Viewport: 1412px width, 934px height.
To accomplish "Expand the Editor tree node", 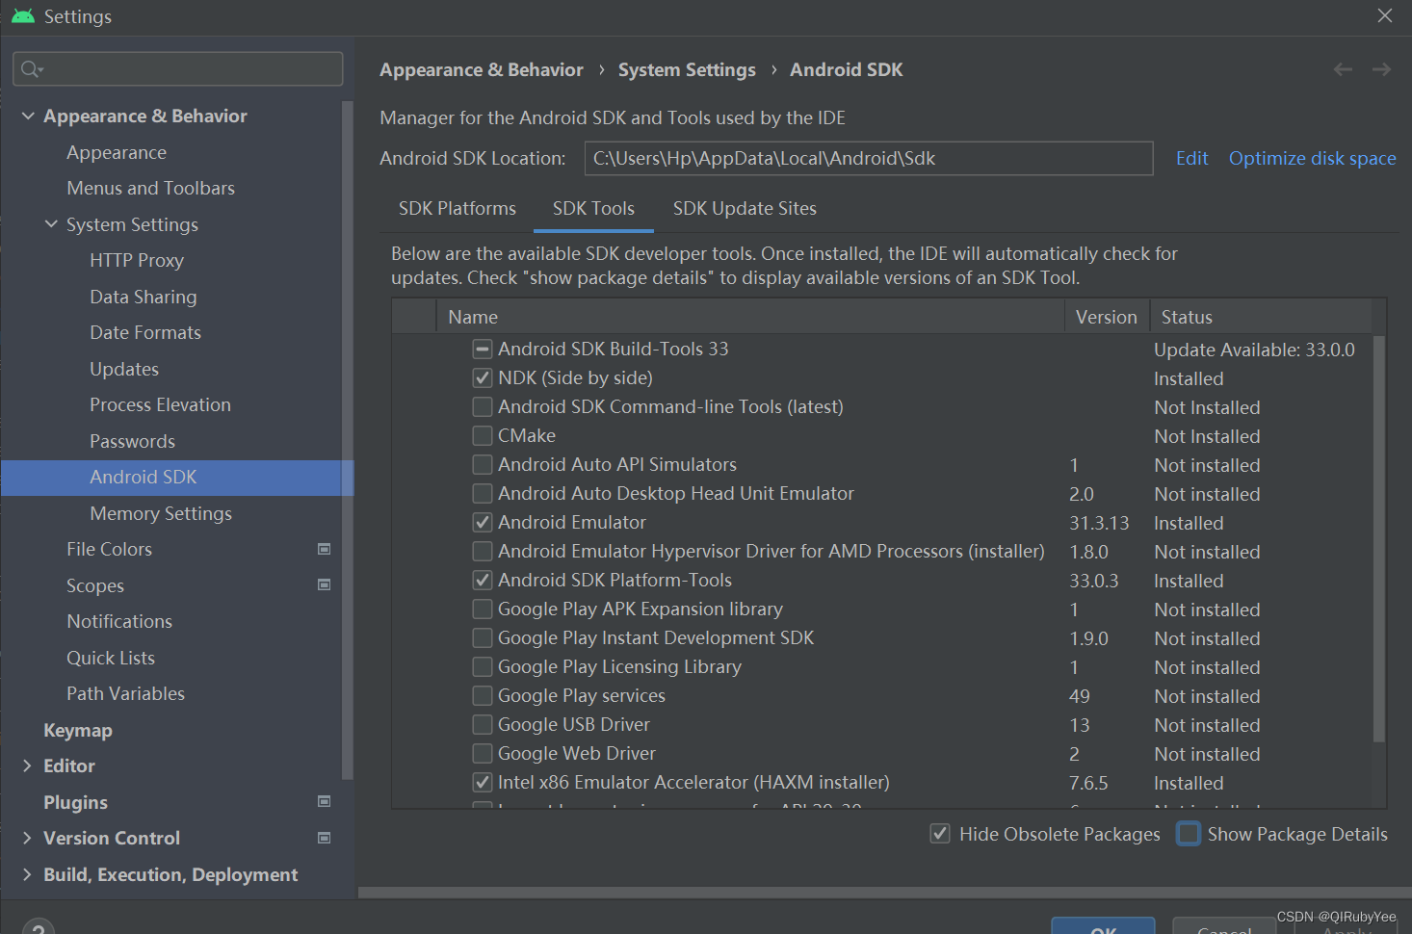I will click(27, 765).
